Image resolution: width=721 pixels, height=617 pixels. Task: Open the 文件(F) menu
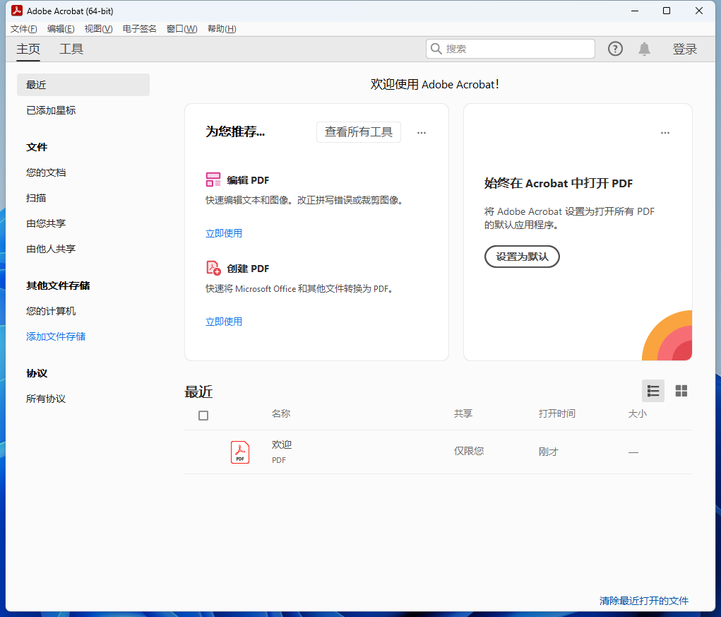click(24, 29)
